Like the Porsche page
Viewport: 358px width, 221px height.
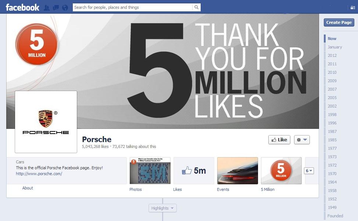pos(279,140)
